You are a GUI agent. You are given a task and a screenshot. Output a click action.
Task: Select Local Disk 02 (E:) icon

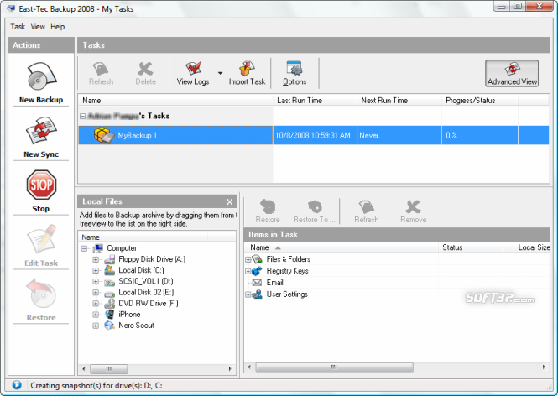pos(109,294)
